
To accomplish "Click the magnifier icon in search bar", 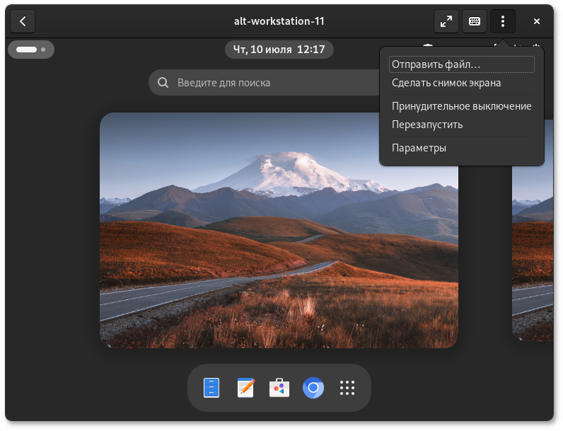I will click(163, 83).
